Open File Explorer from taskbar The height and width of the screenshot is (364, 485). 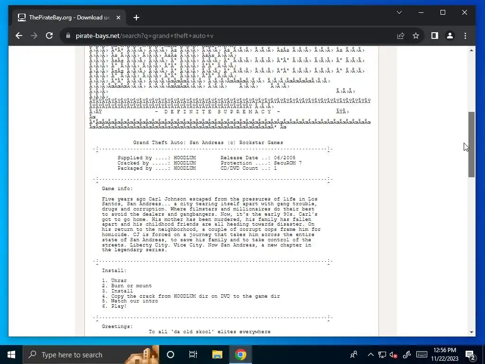pyautogui.click(x=217, y=355)
